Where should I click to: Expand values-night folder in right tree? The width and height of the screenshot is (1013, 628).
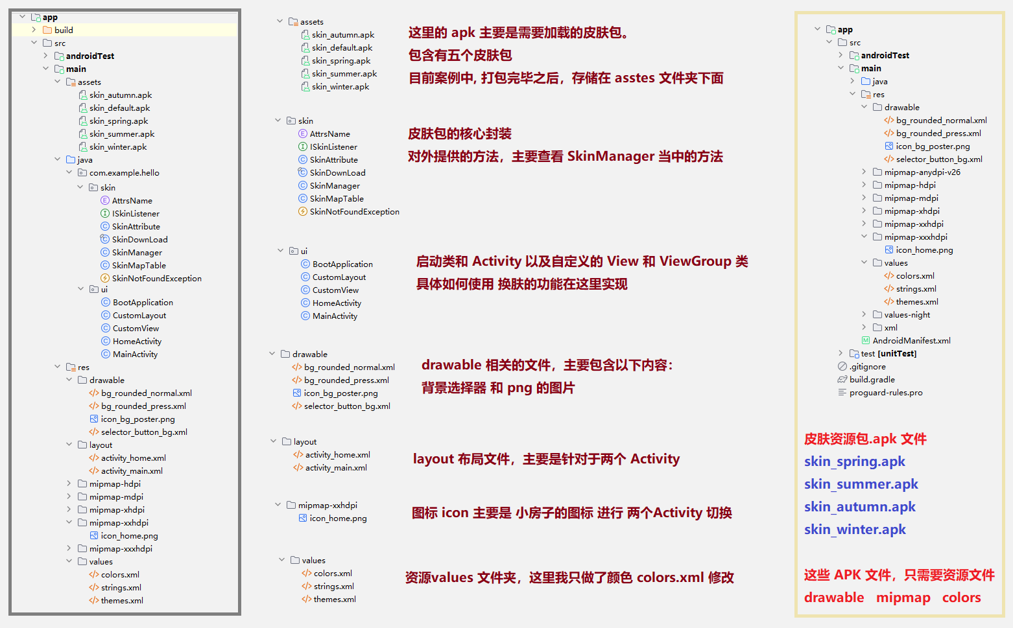pos(864,314)
